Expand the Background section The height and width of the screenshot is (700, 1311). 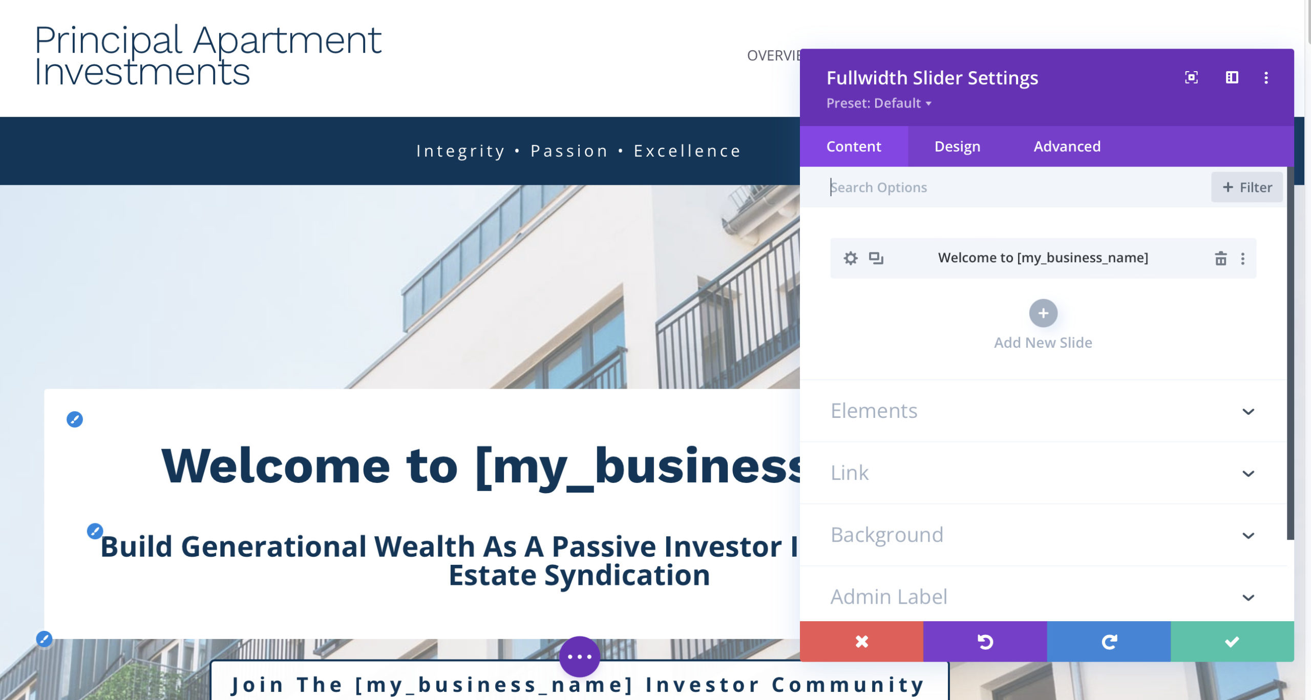pyautogui.click(x=1042, y=534)
